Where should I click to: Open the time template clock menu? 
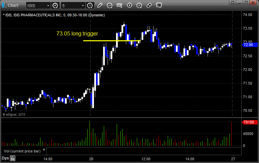point(90,5)
